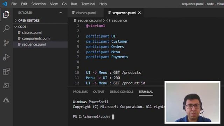Switch to the Output panel tab
Viewport: 224px width, 126px height.
tap(99, 92)
